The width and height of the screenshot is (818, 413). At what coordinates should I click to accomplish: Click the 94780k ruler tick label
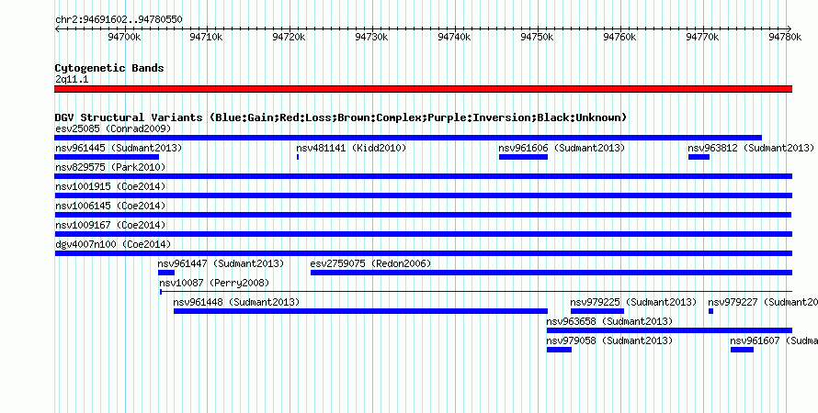[x=785, y=37]
